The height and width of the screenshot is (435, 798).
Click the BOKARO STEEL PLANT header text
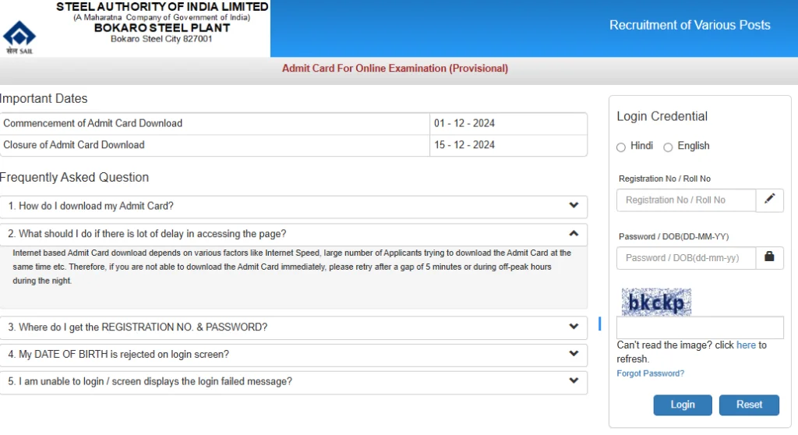tap(162, 28)
